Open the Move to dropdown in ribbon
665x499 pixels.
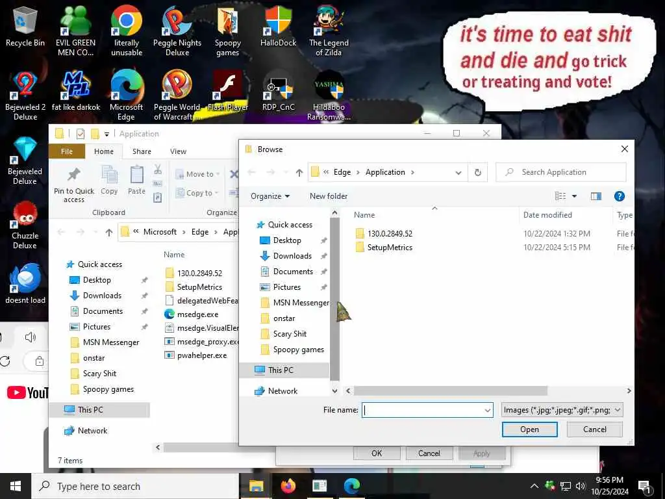pos(197,174)
